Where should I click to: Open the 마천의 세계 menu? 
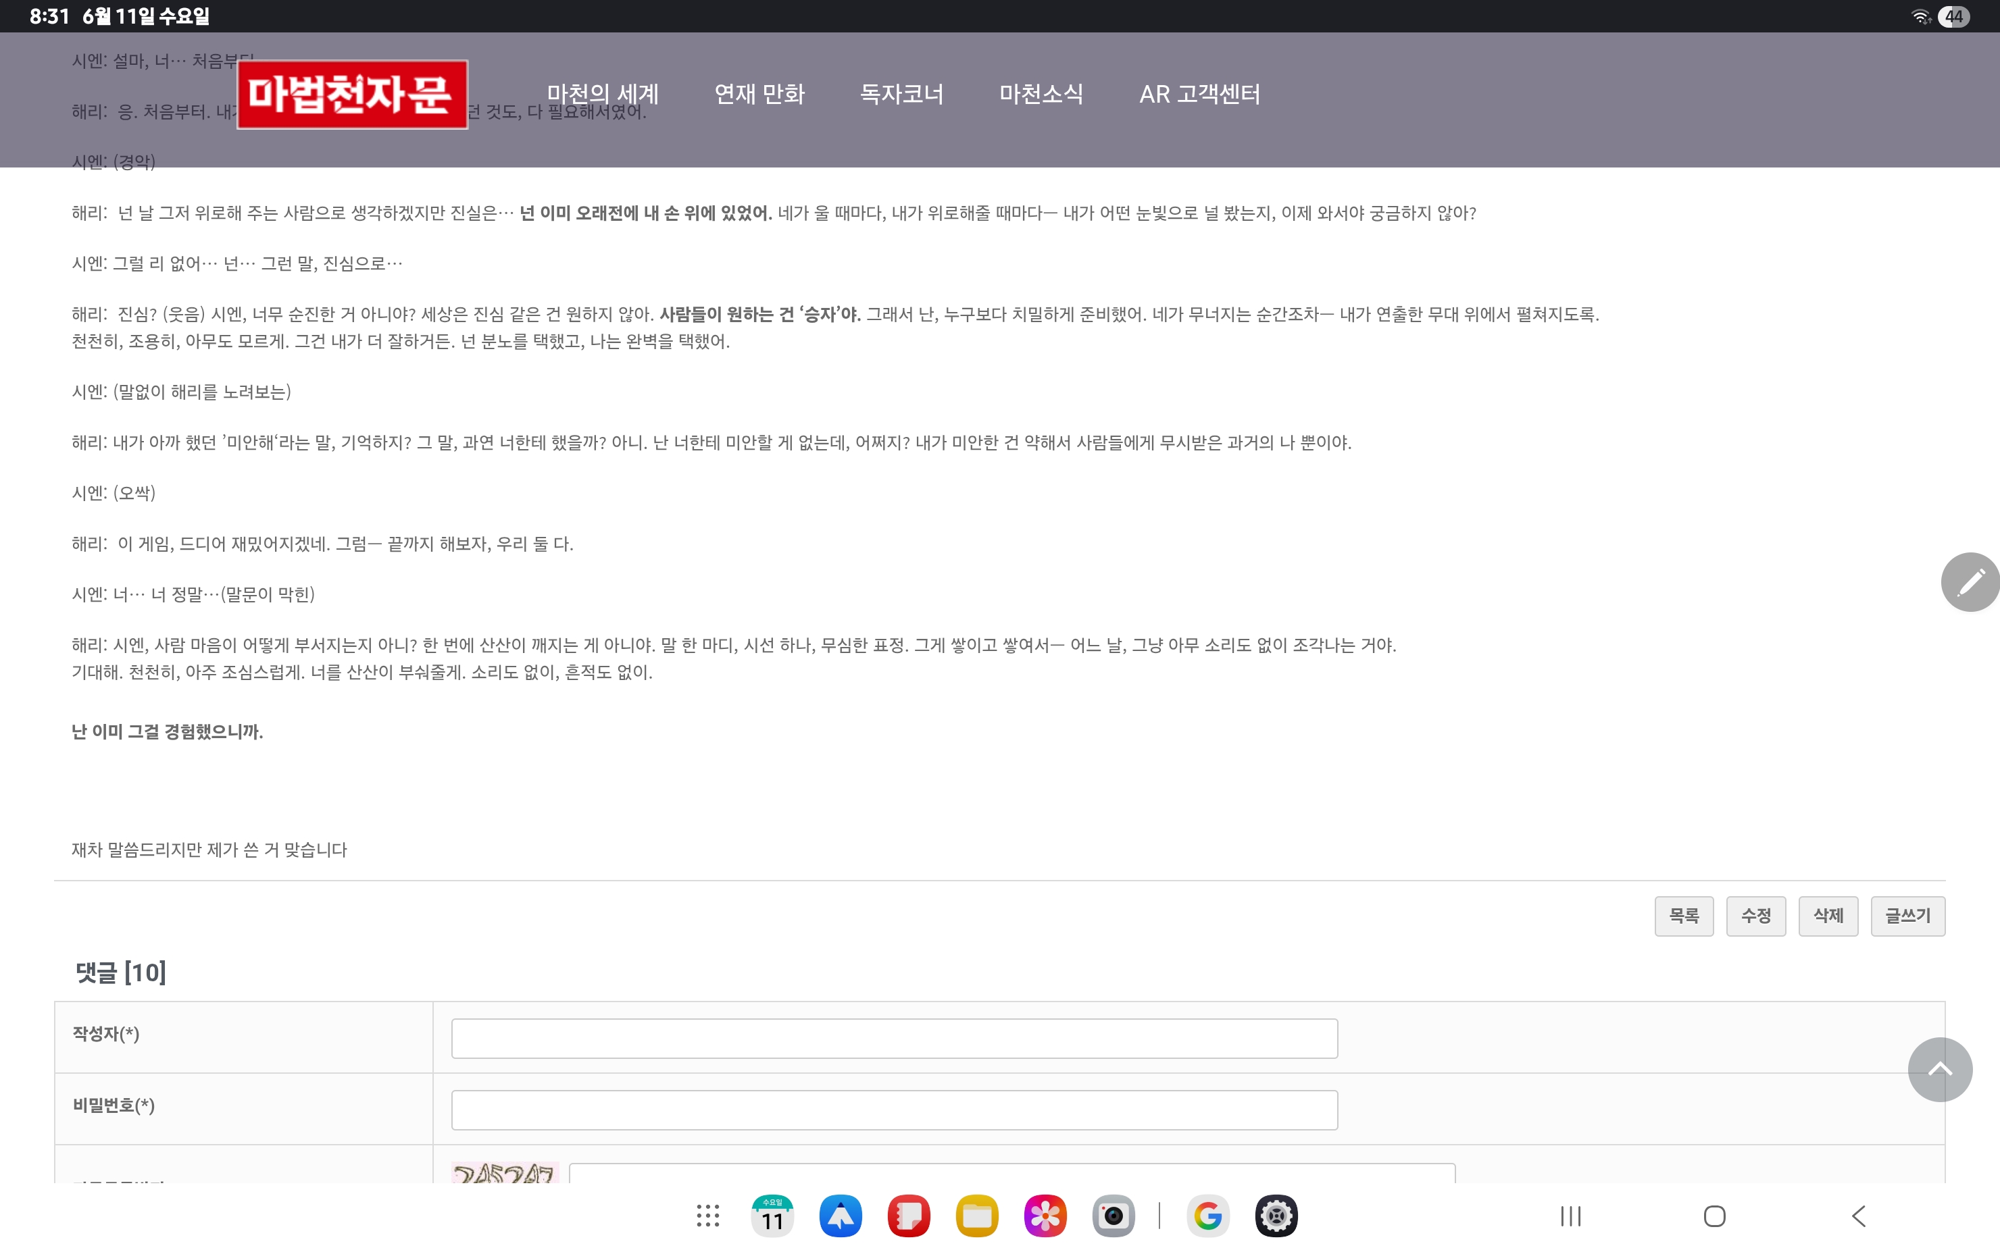(603, 94)
